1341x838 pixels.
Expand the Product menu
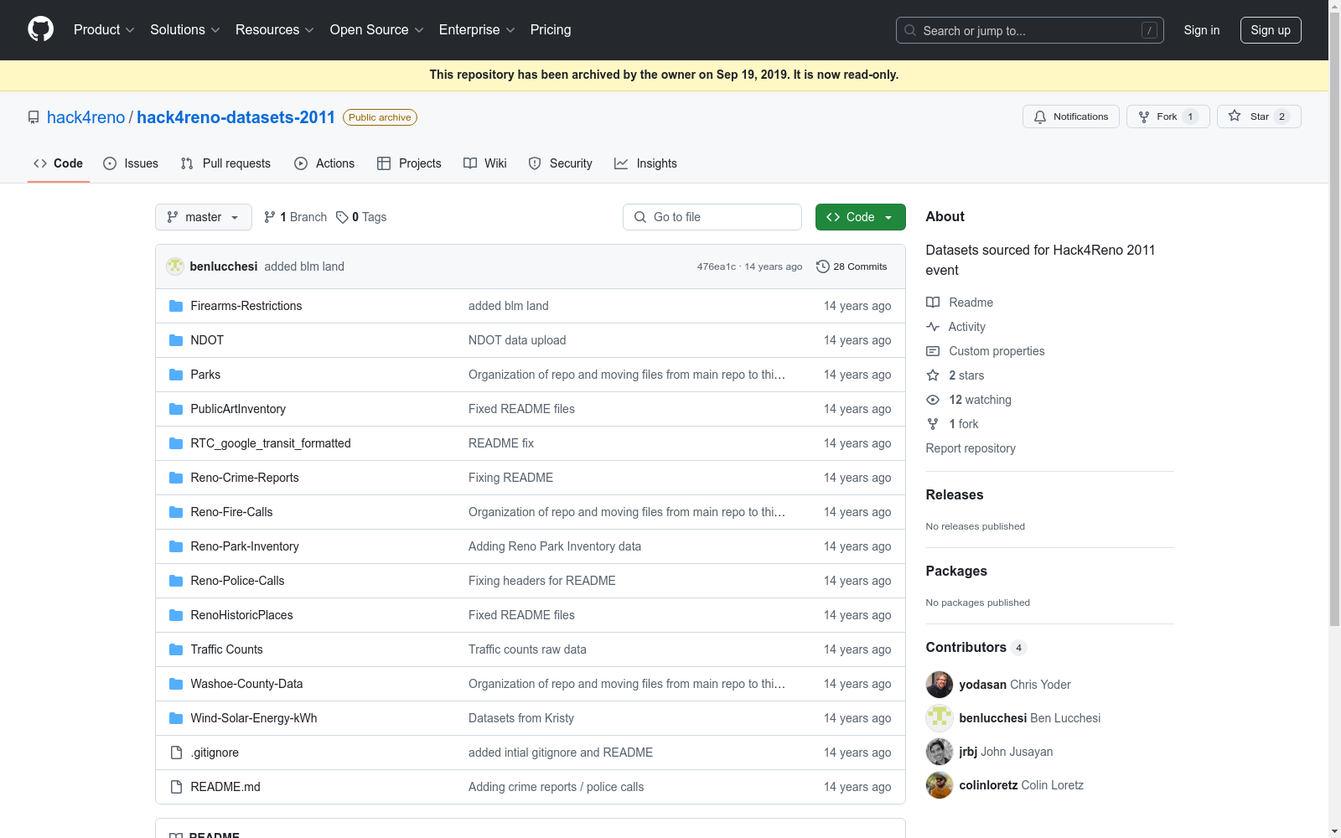coord(104,29)
